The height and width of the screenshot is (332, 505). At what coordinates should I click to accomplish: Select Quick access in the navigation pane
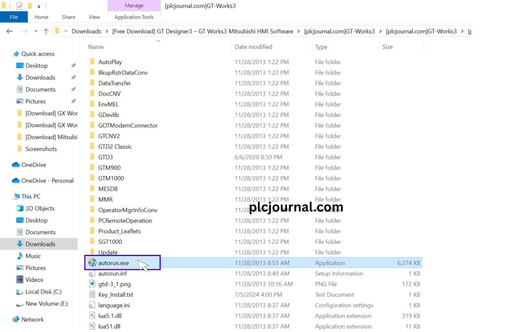click(x=38, y=54)
